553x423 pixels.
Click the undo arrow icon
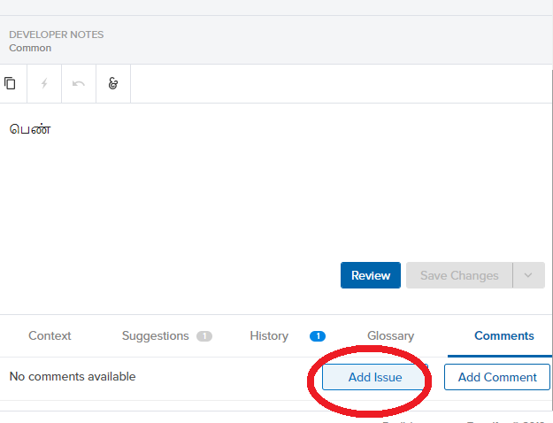[79, 84]
